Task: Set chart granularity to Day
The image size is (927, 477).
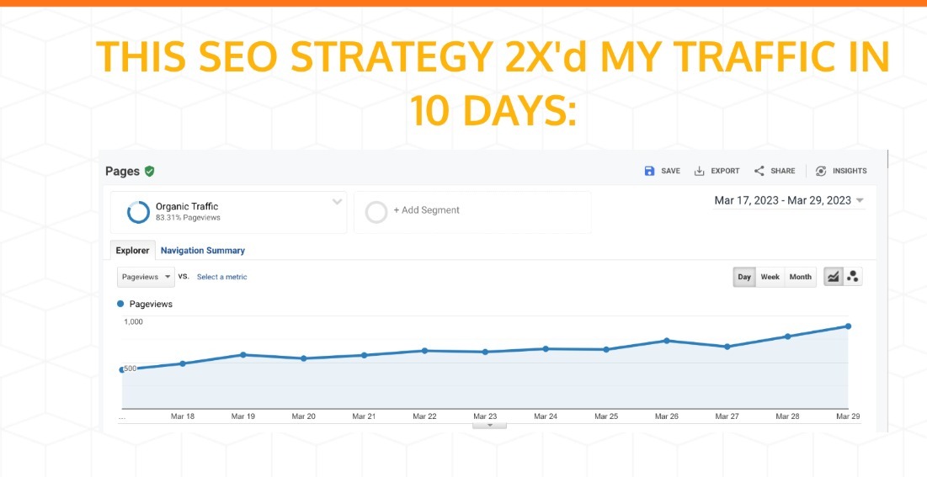Action: click(744, 277)
